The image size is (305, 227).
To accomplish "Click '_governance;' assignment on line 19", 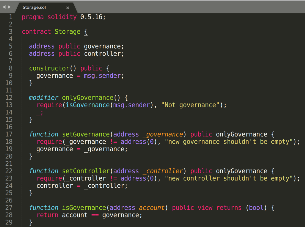I will pyautogui.click(x=106, y=149).
